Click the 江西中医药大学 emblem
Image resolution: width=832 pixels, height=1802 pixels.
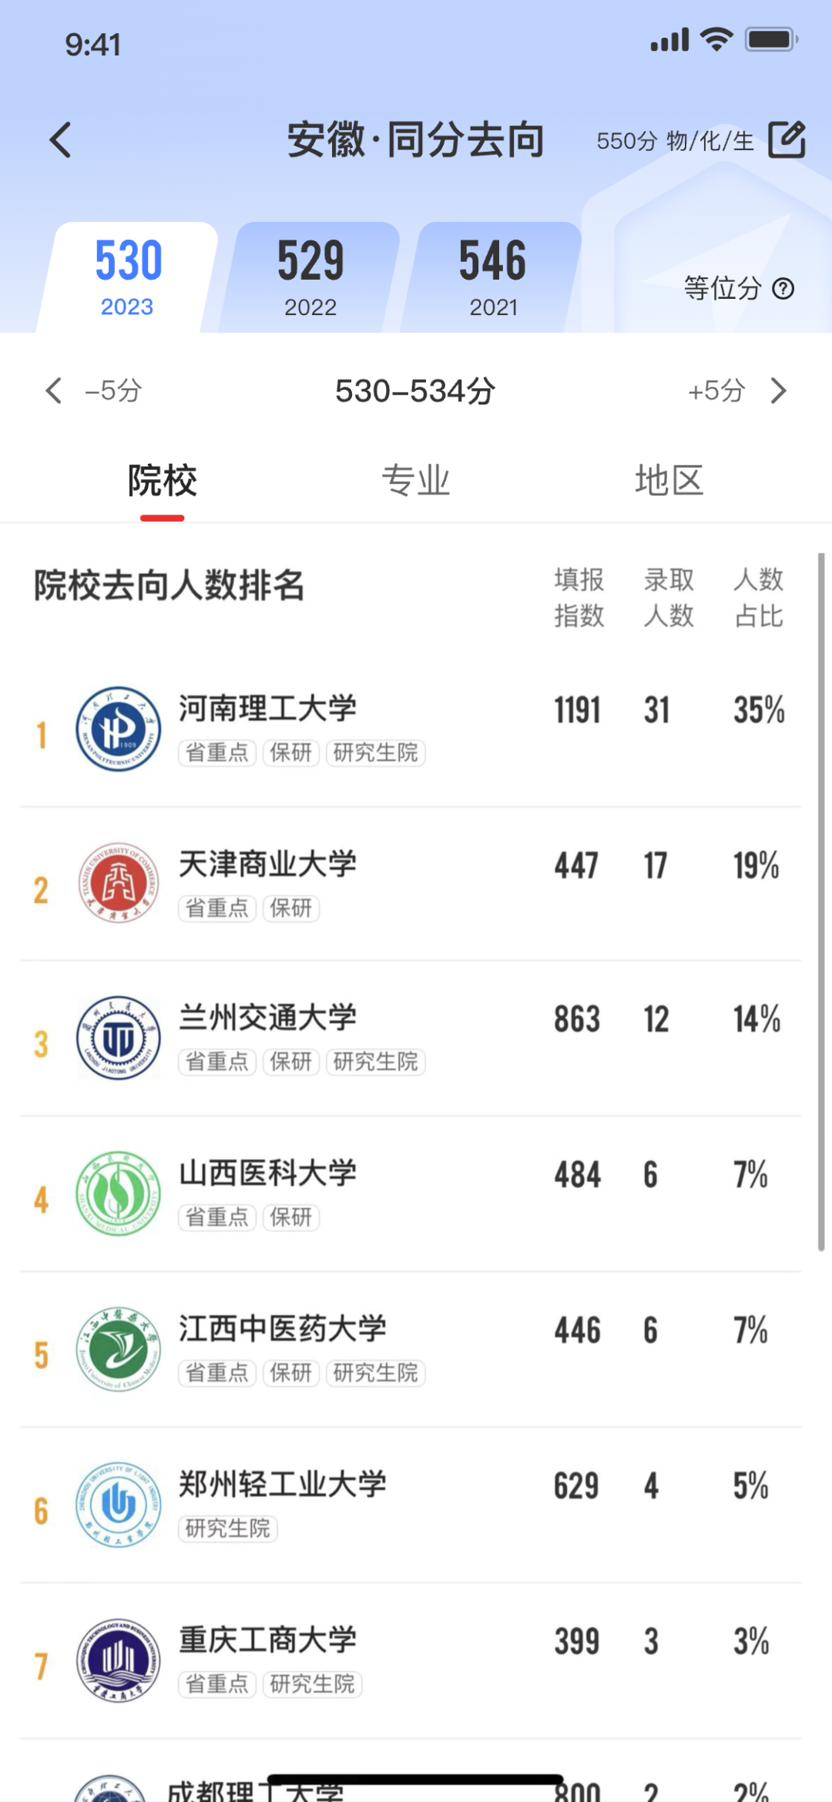119,1348
